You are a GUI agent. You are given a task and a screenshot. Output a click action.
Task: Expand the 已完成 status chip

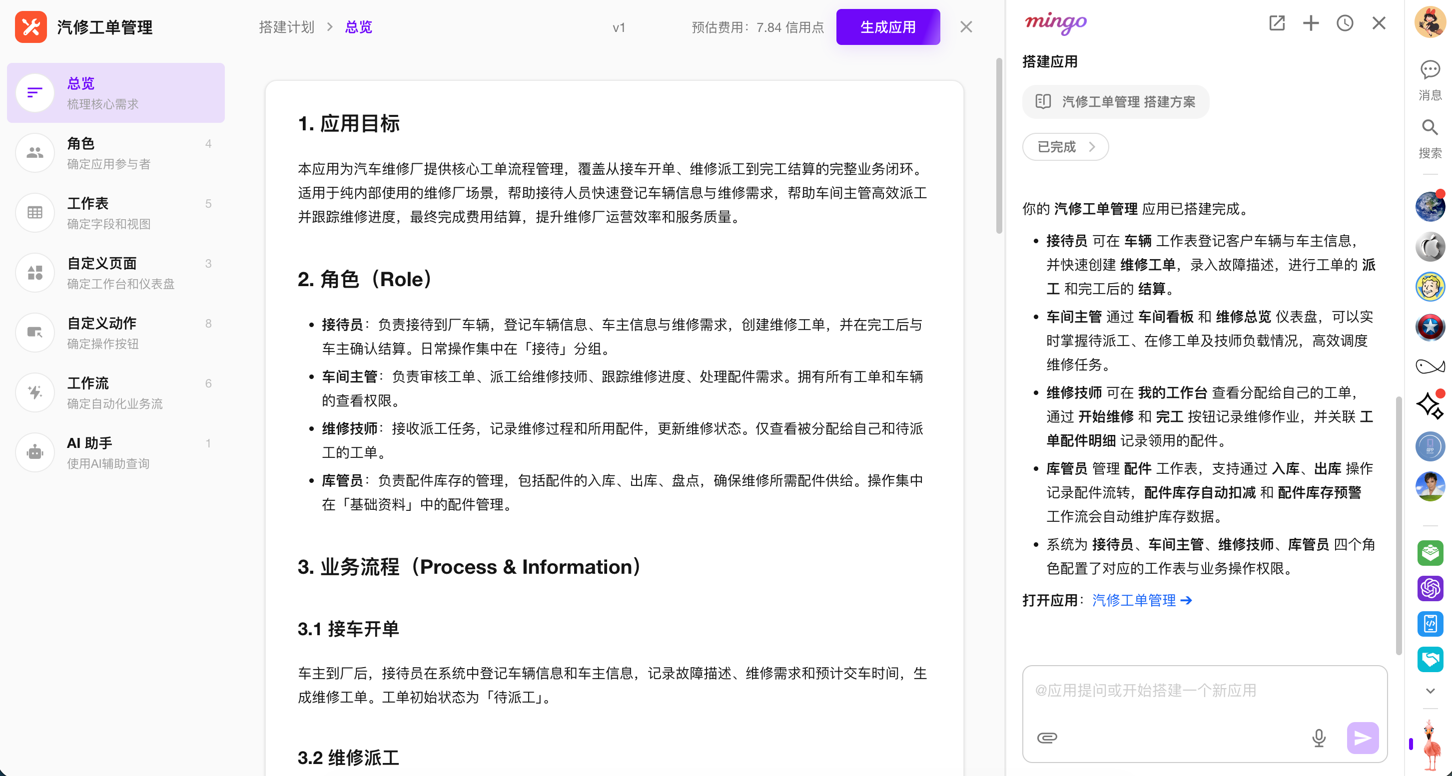click(1065, 147)
